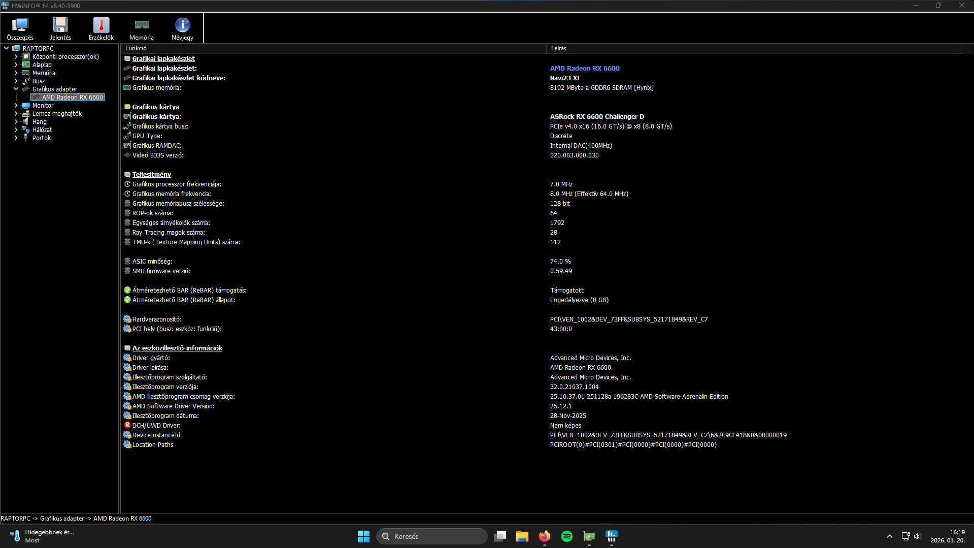974x548 pixels.
Task: Open the taskbar clock and date
Action: click(x=948, y=536)
